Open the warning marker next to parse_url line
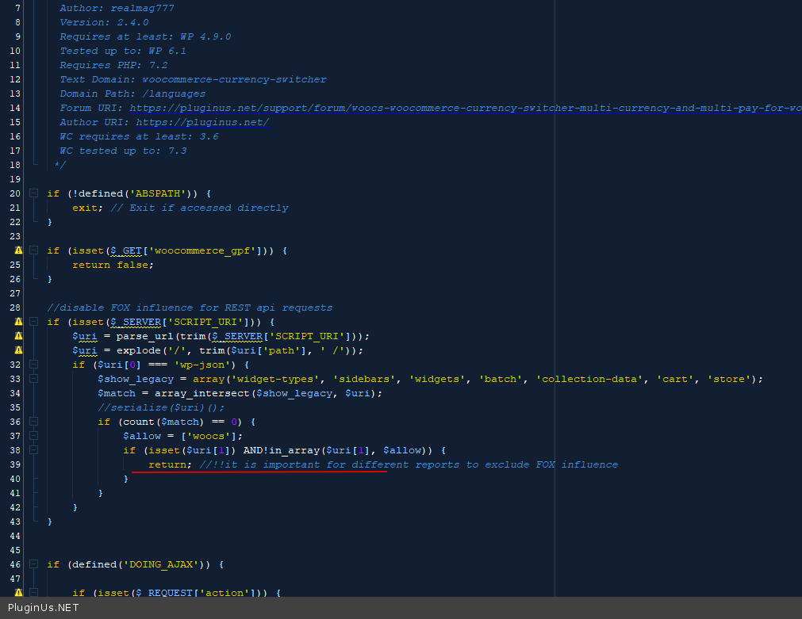802x619 pixels. [18, 336]
